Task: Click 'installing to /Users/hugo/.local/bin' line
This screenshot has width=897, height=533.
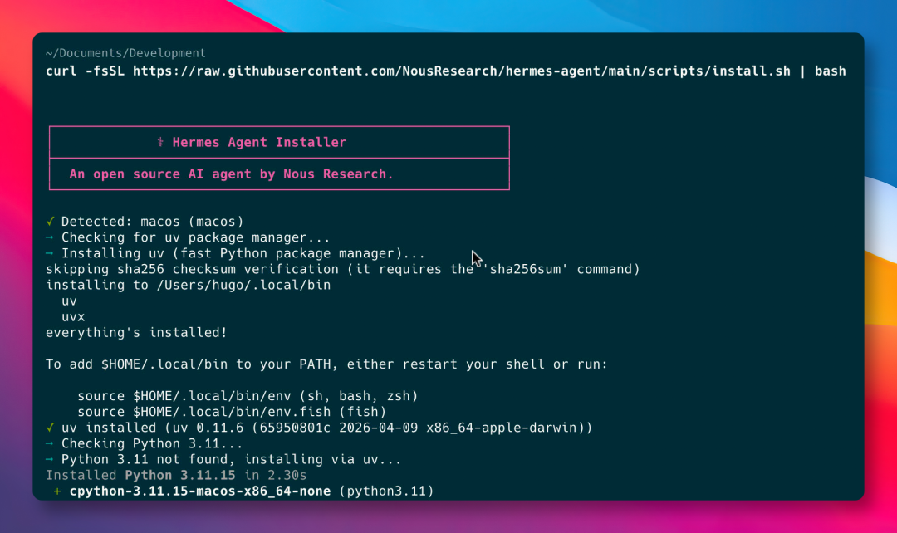Action: click(x=189, y=285)
